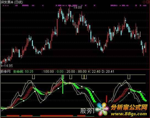Click the 生命线: 50.25 indicator value
Image resolution: width=150 pixels, height=118 pixels.
click(x=23, y=72)
